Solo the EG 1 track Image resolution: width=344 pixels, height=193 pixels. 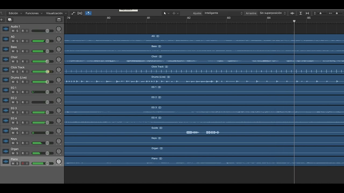(17, 92)
